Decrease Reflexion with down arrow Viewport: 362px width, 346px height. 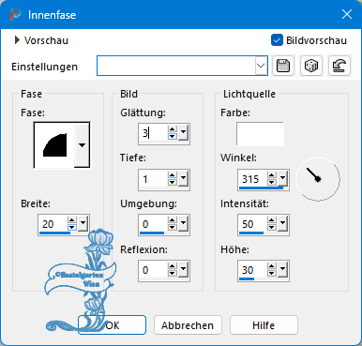coord(173,274)
